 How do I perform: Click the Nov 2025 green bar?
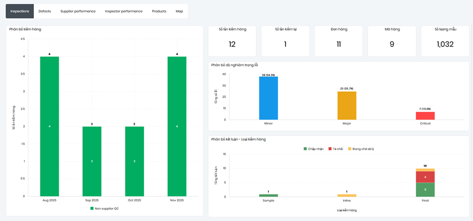[x=177, y=126]
